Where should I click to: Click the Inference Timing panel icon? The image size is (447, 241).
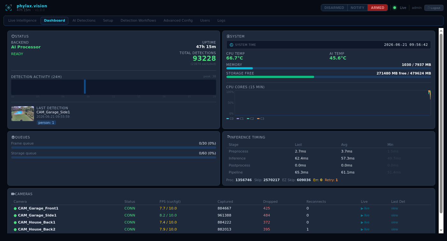click(x=228, y=137)
